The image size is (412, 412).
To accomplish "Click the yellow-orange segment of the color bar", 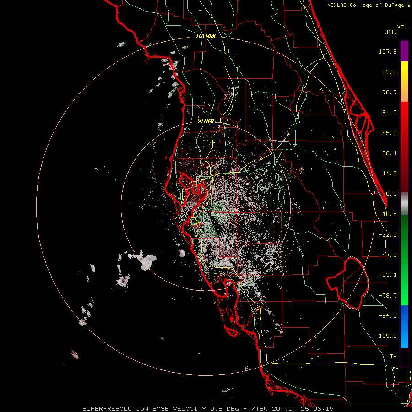I will [404, 81].
